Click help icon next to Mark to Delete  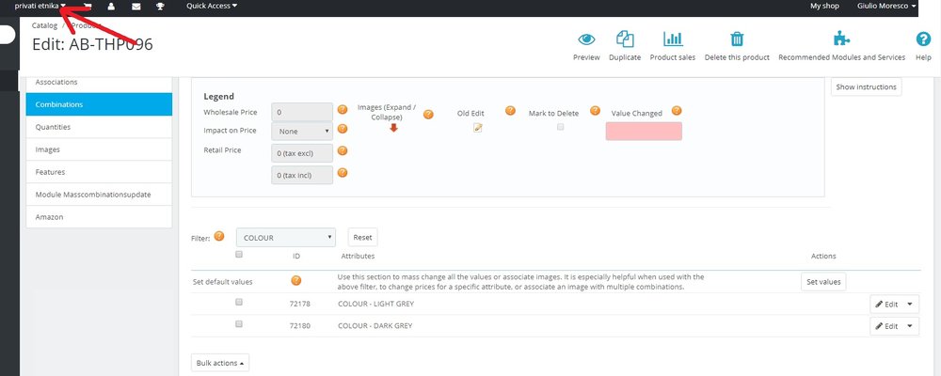pos(595,110)
